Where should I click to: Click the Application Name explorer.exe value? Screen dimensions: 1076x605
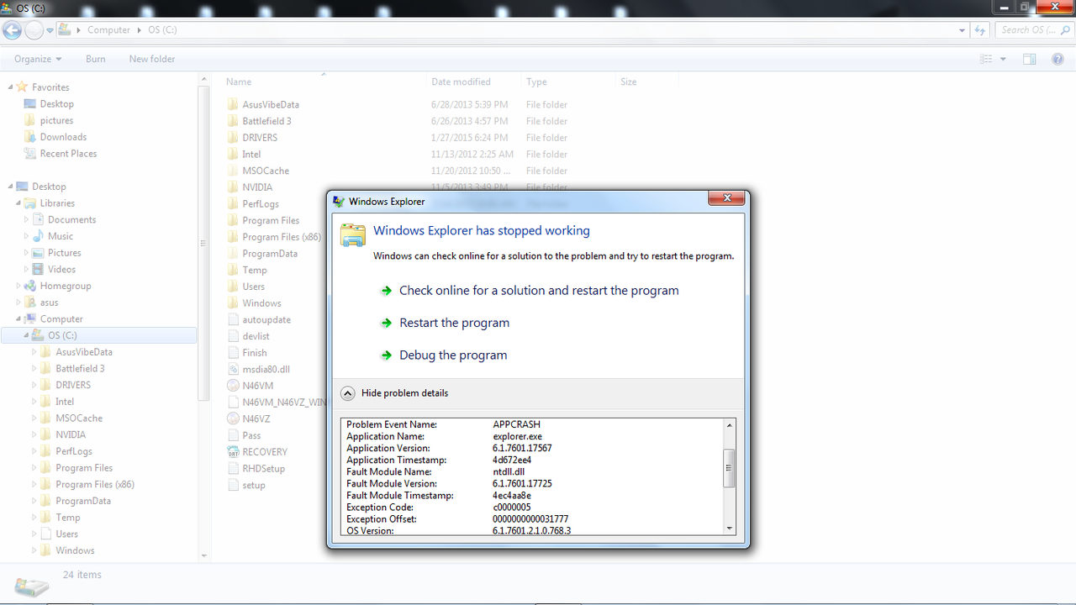pos(517,436)
